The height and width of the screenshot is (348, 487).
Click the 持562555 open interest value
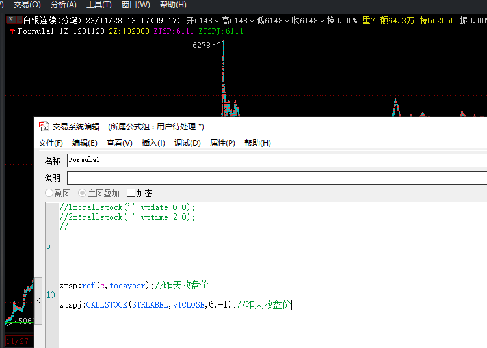437,21
